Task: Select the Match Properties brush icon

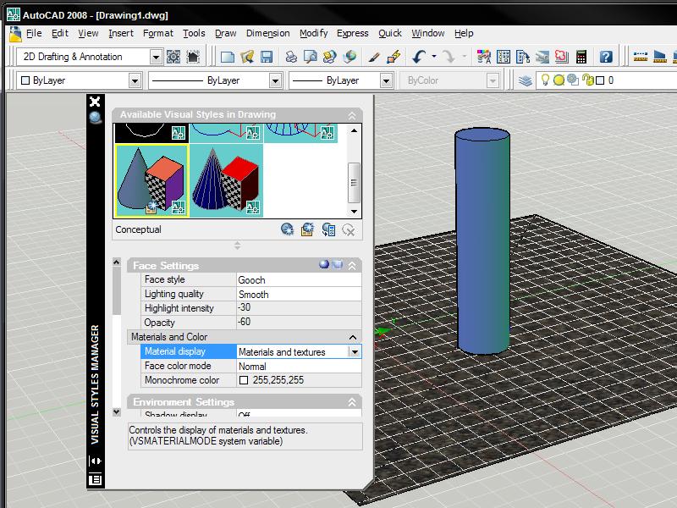Action: [374, 57]
